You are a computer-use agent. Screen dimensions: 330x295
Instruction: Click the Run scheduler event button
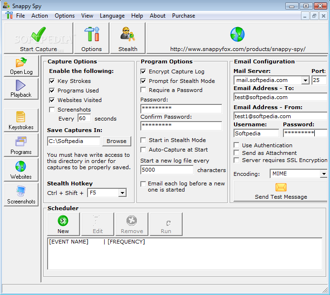click(166, 224)
